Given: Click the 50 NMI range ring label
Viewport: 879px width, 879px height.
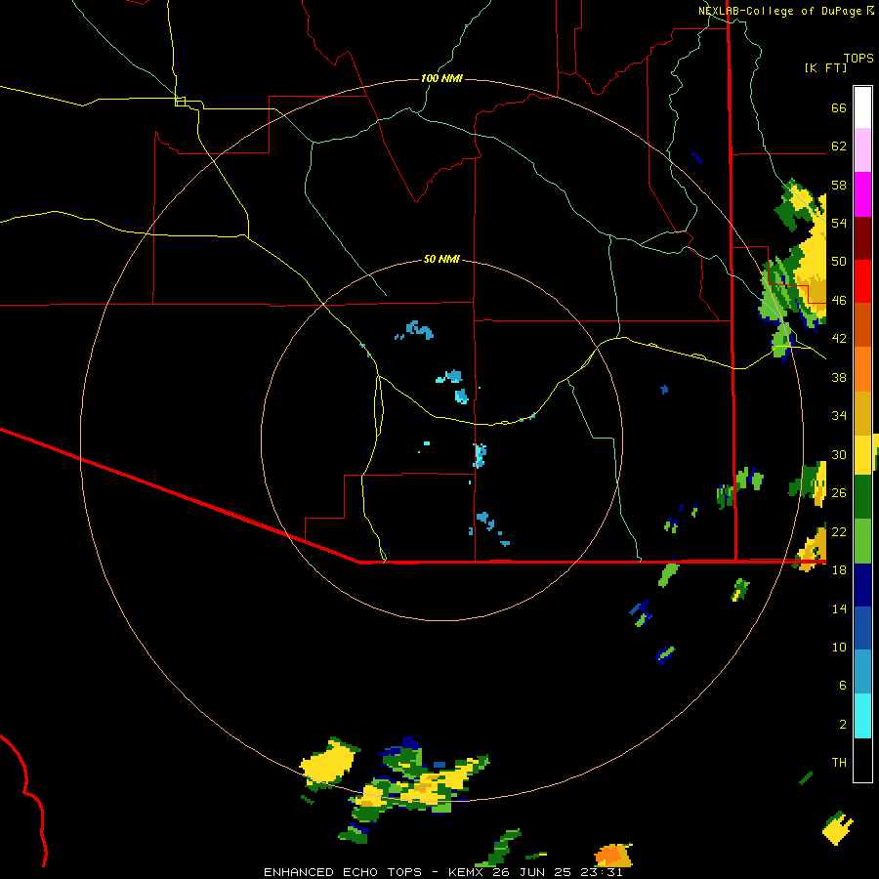Looking at the screenshot, I should (x=441, y=259).
